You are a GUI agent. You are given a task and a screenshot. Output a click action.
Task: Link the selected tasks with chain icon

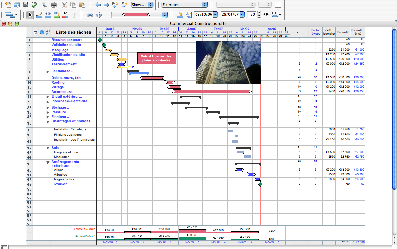90,15
